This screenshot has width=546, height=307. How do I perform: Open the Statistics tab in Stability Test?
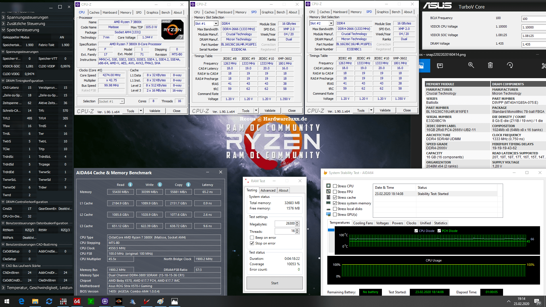coord(440,223)
